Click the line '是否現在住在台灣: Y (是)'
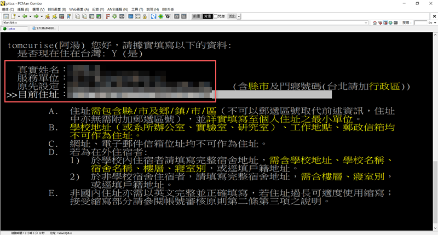The height and width of the screenshot is (235, 438). (x=80, y=53)
